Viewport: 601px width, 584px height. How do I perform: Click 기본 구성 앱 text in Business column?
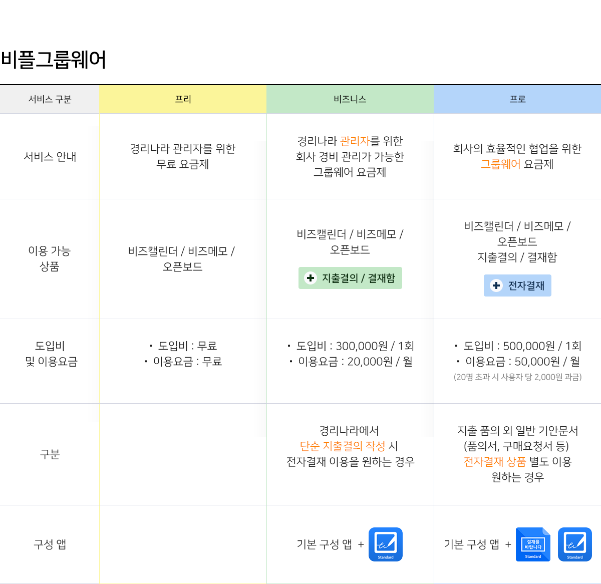(325, 544)
